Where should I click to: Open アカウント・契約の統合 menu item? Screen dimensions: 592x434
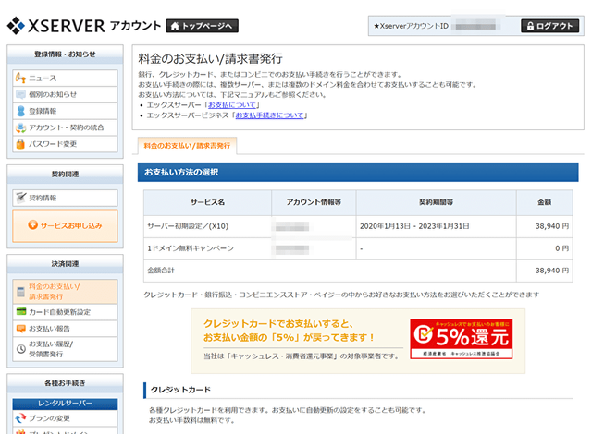point(65,127)
